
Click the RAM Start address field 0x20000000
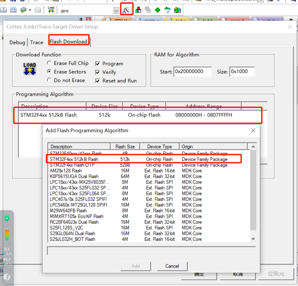tap(193, 72)
